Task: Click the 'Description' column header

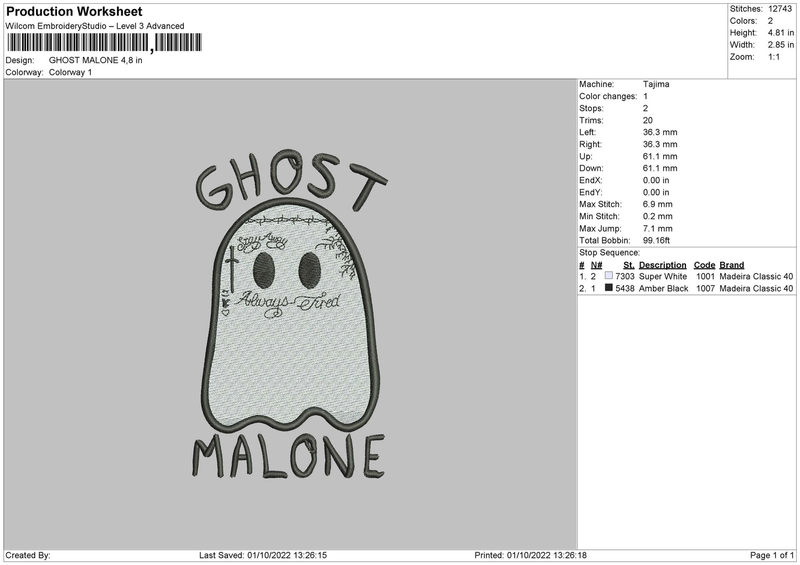Action: pos(662,265)
